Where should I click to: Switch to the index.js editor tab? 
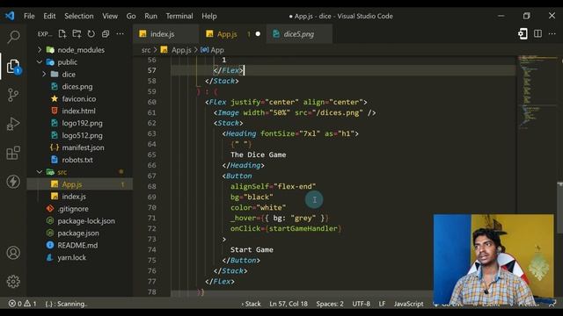[165, 34]
